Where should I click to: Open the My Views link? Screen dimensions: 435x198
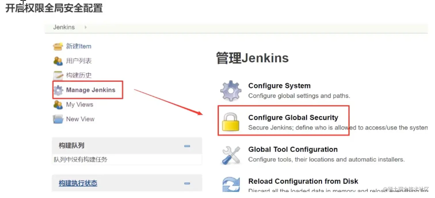click(x=80, y=104)
